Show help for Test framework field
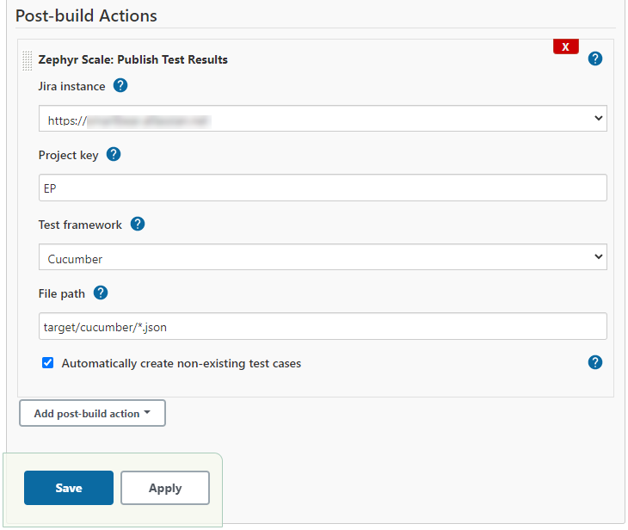Screen dimensions: 628x530 (x=138, y=224)
